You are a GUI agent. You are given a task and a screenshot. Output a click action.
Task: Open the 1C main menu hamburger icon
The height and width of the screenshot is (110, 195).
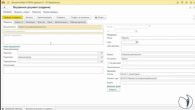[8, 2]
